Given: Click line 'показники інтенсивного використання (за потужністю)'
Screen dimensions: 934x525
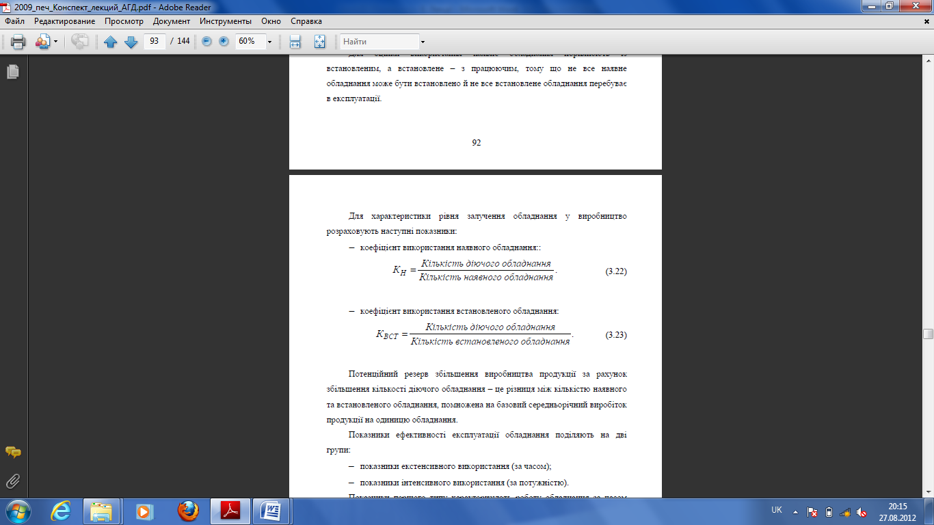Looking at the screenshot, I should point(464,483).
